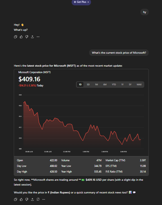The image size is (162, 205).
Task: Open more options for first response
Action: [x=38, y=37]
